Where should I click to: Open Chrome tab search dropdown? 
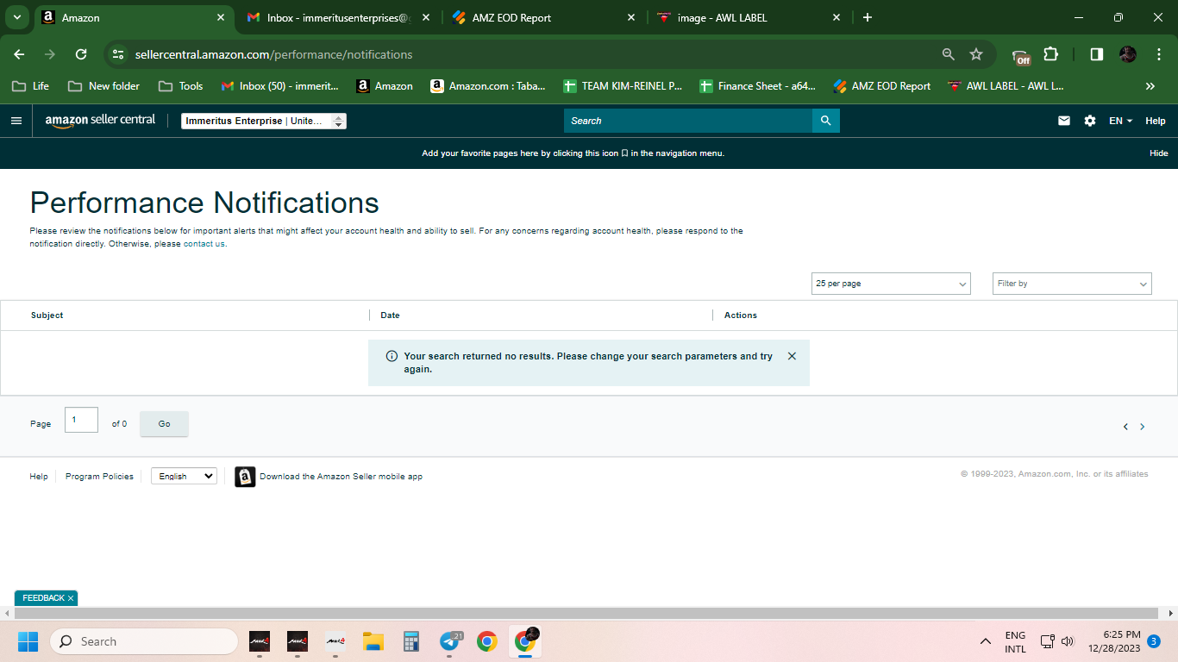click(x=17, y=17)
